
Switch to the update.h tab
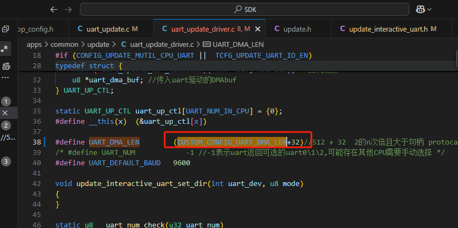pos(297,29)
